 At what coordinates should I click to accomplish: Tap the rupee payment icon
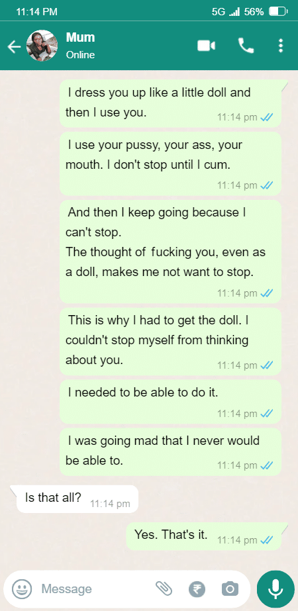coord(197,588)
